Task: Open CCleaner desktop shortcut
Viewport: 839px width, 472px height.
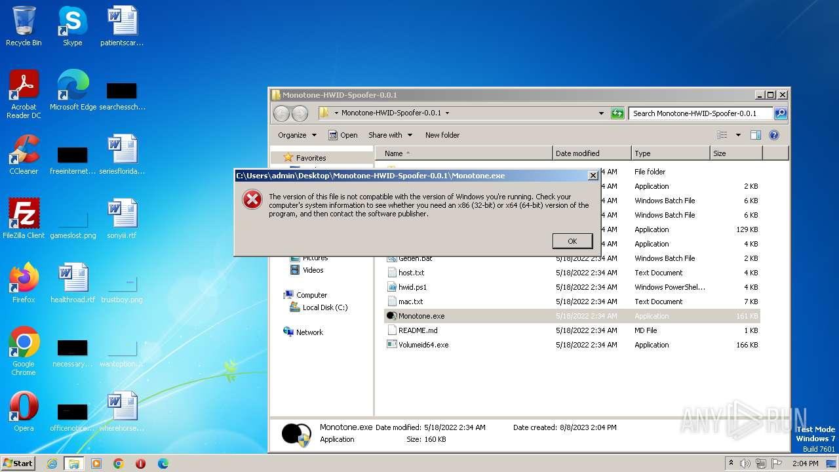Action: [24, 155]
